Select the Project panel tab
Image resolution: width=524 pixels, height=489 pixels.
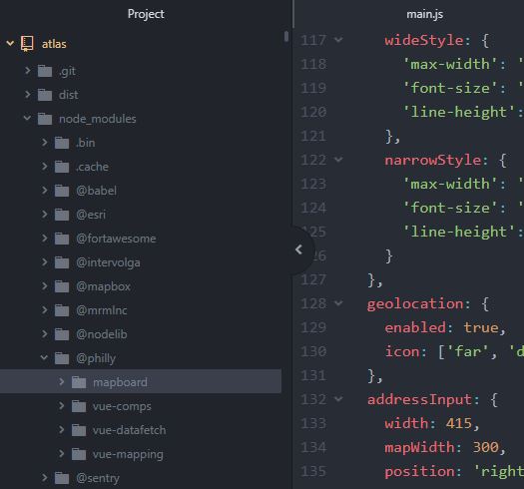[146, 14]
